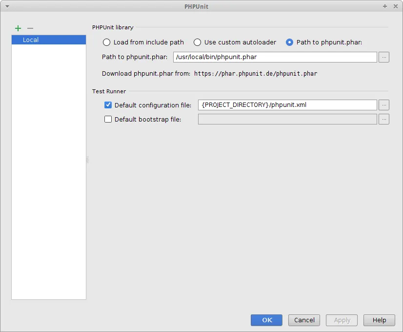Image resolution: width=403 pixels, height=332 pixels.
Task: Click the 'PHPUnit library' section heading
Action: 113,27
